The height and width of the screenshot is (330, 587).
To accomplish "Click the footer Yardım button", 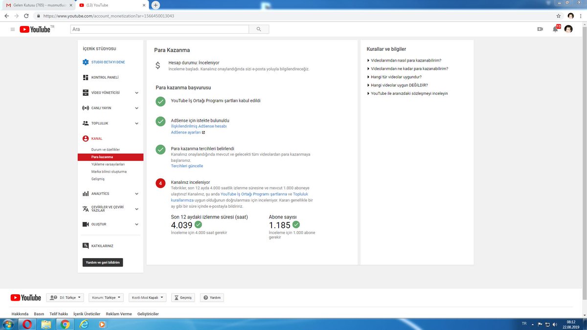I will click(212, 297).
